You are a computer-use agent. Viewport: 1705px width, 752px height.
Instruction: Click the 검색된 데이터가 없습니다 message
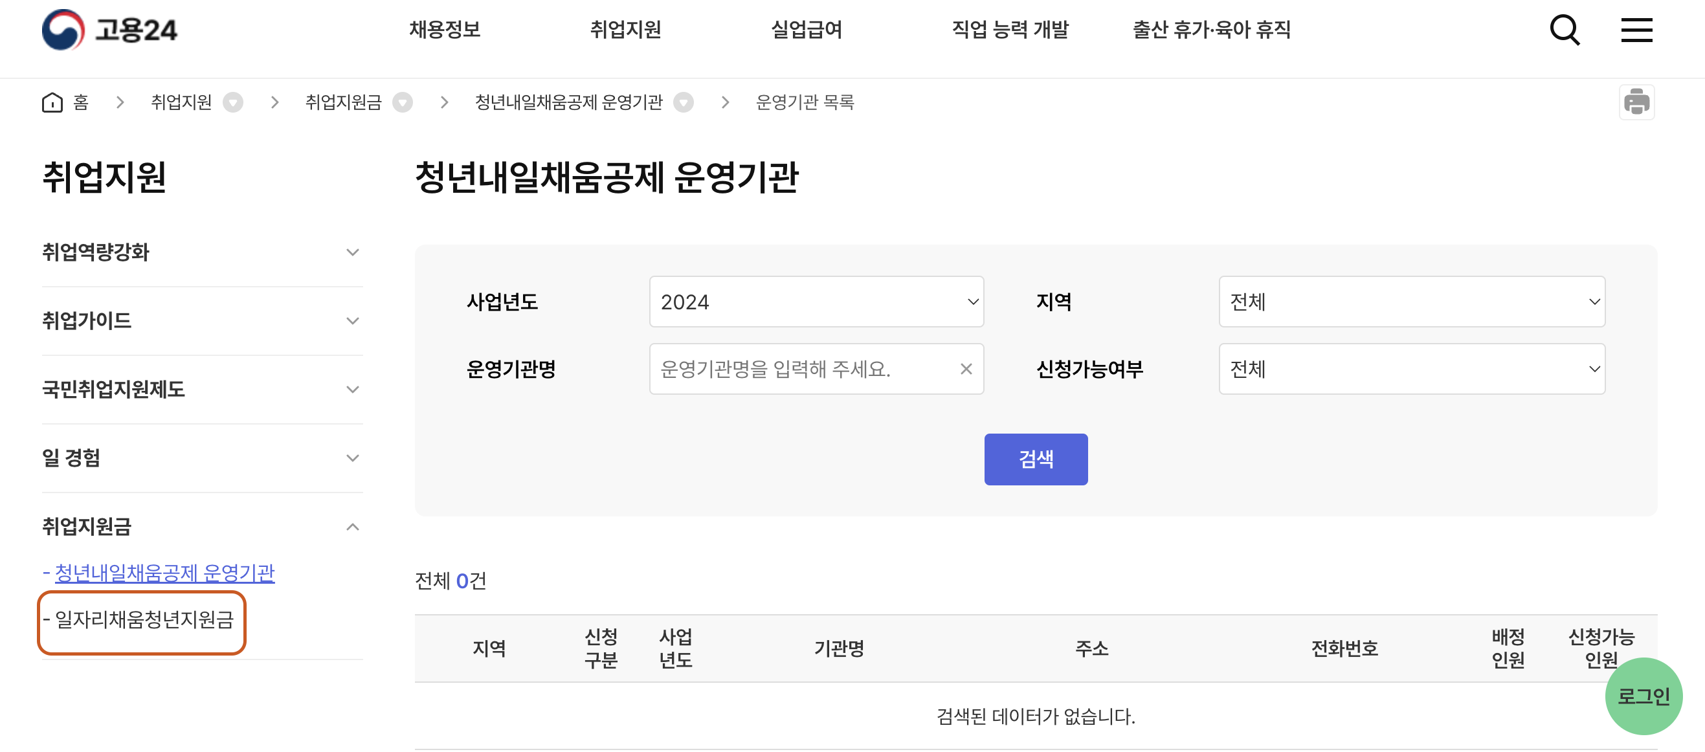point(1036,716)
